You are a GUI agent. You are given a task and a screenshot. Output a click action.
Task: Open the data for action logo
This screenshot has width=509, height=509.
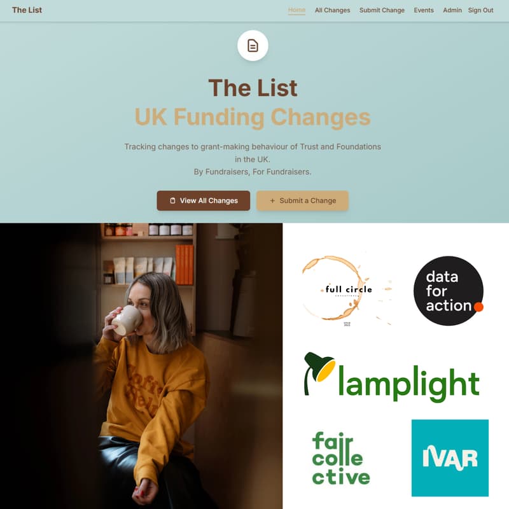click(x=449, y=291)
